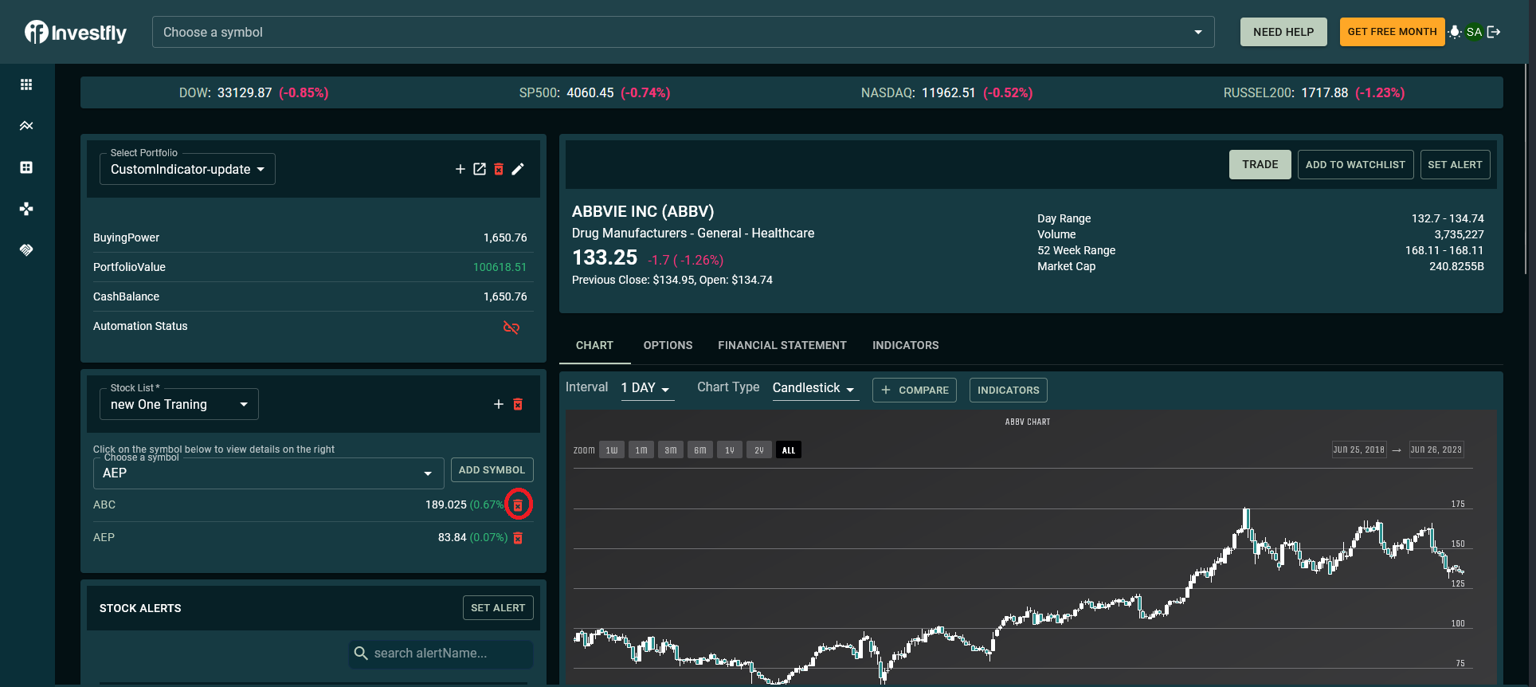Open the trending-up market icon in sidebar
This screenshot has width=1536, height=687.
click(x=26, y=126)
